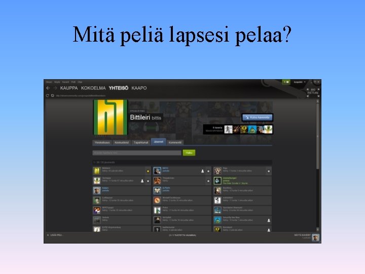Reload the page with the refresh icon
Image resolution: width=365 pixels, height=274 pixels.
click(x=48, y=95)
